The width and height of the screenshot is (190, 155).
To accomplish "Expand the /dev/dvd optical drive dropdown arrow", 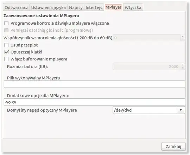I will 181,110.
